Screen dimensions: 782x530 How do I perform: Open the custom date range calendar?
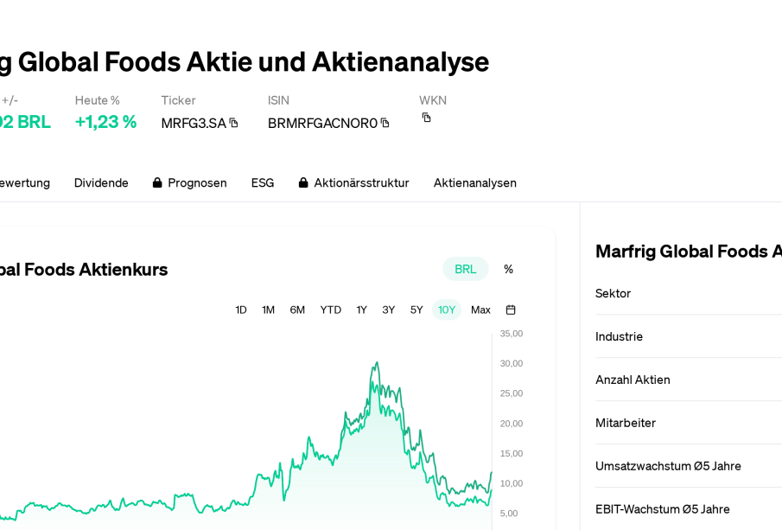[511, 310]
